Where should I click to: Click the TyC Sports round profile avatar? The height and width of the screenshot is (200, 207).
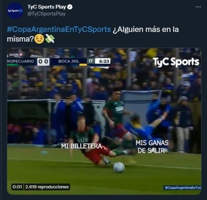[15, 11]
